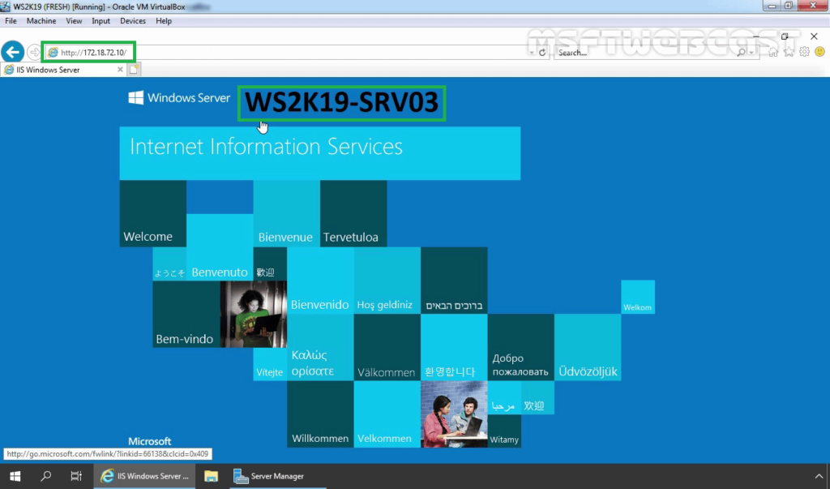Open the VirtualBox Machine menu
Image resolution: width=830 pixels, height=489 pixels.
(x=41, y=20)
